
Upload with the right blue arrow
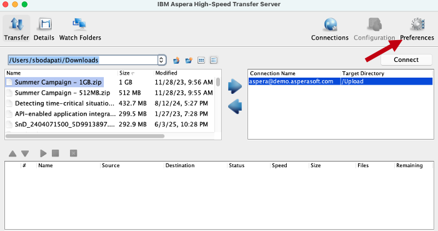[x=235, y=86]
